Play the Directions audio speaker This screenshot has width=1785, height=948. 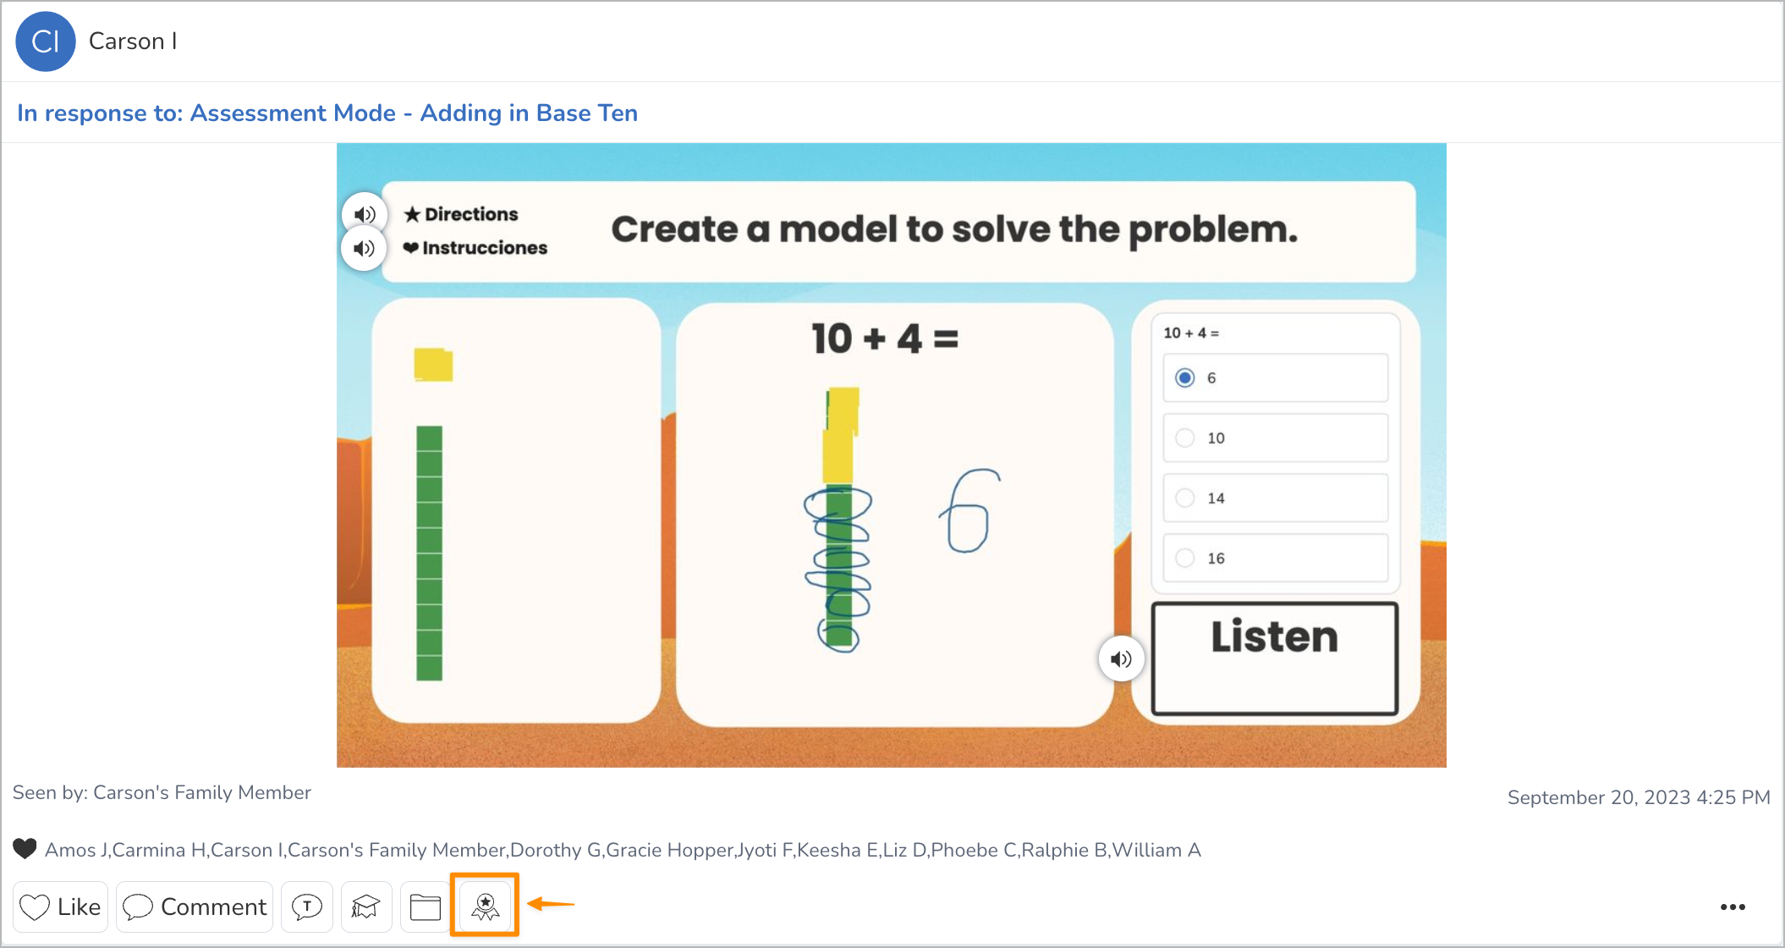tap(365, 214)
